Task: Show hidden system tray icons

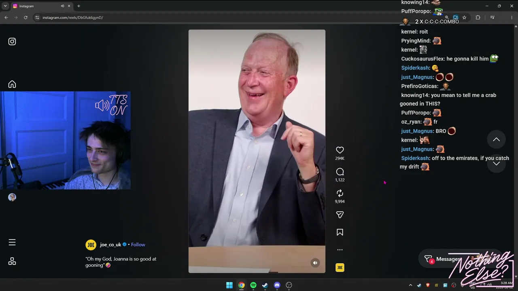Action: [x=410, y=285]
